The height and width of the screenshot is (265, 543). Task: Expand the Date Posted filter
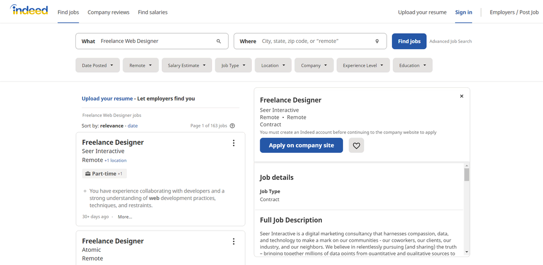pyautogui.click(x=98, y=66)
